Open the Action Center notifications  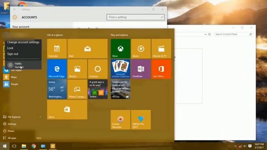(x=250, y=146)
